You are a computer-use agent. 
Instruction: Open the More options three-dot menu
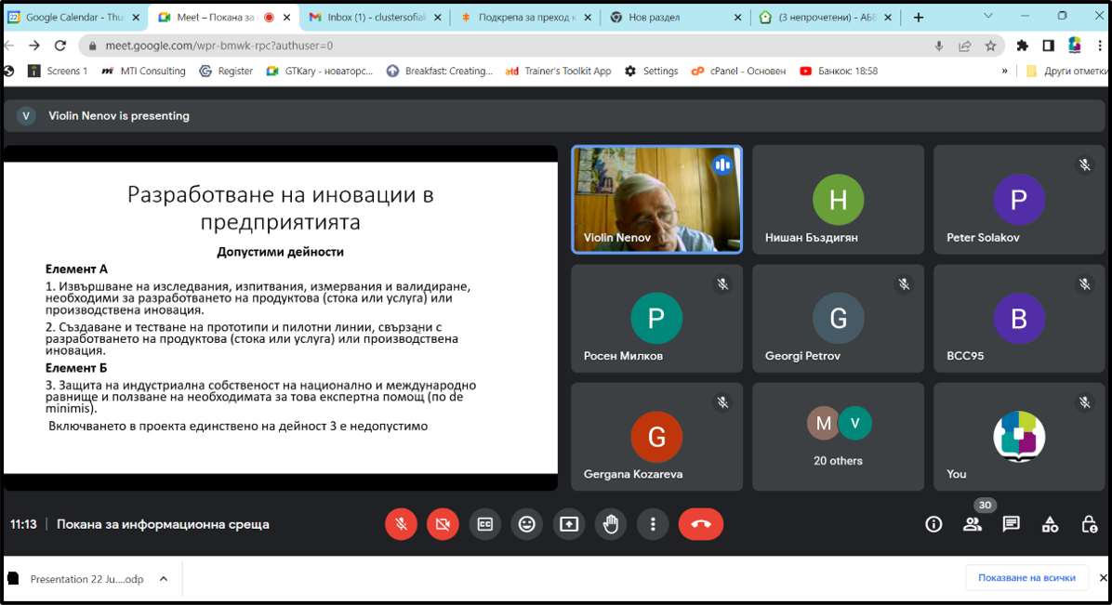tap(653, 524)
